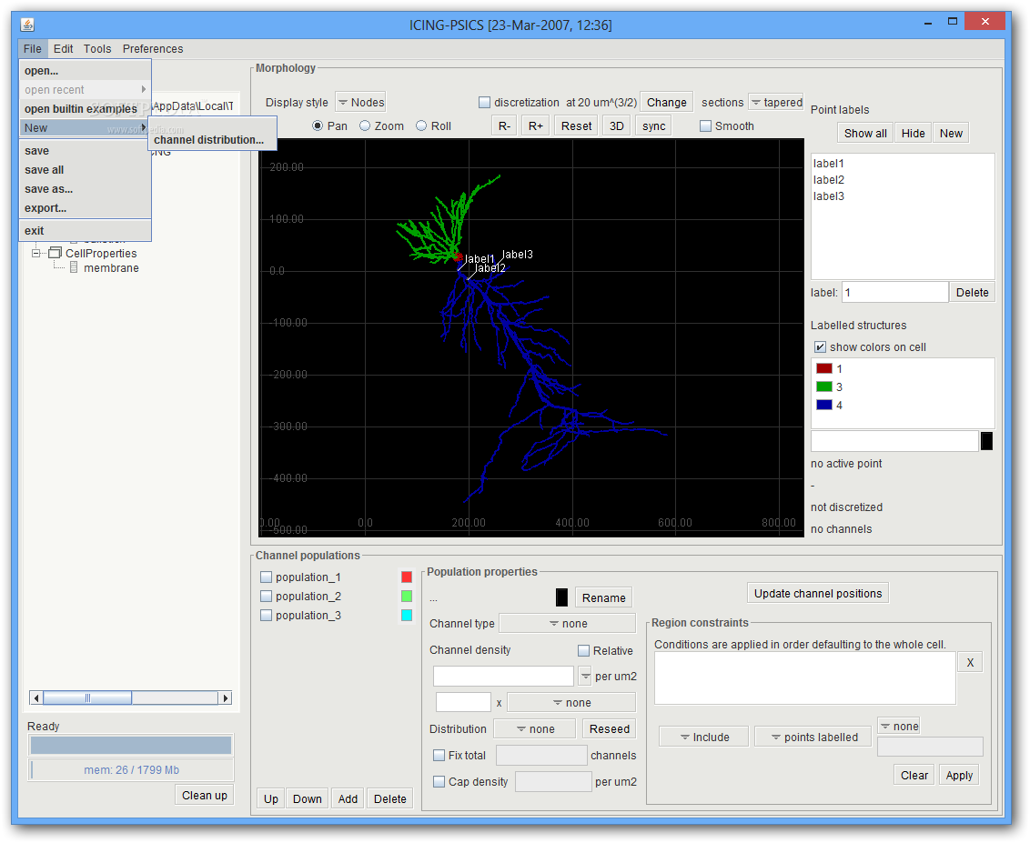The width and height of the screenshot is (1030, 843).
Task: Click the Change discretization button
Action: (666, 103)
